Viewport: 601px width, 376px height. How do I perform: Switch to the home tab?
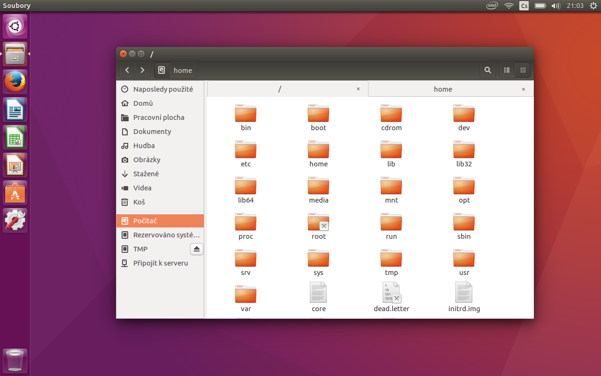coord(443,89)
